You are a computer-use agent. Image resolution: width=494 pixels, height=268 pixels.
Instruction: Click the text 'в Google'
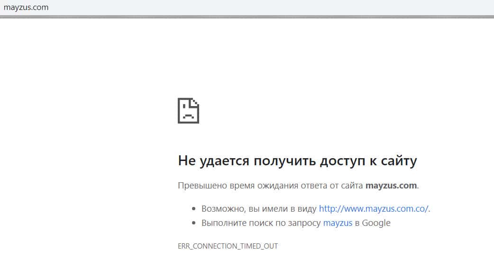click(373, 223)
